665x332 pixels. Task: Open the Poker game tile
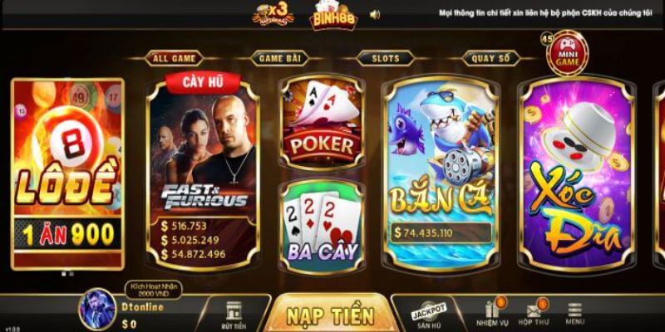322,123
